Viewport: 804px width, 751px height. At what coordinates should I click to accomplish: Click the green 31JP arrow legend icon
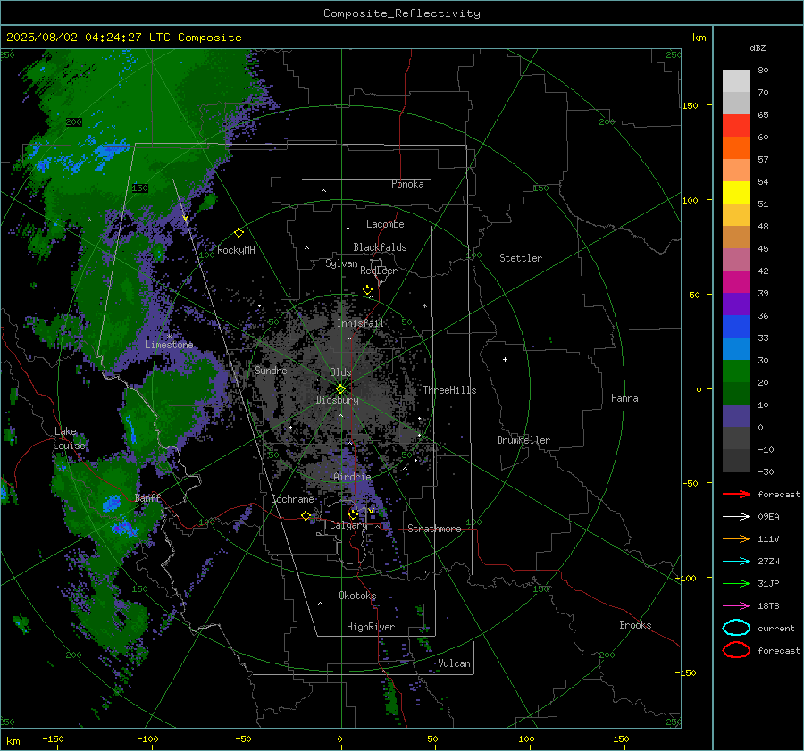736,583
